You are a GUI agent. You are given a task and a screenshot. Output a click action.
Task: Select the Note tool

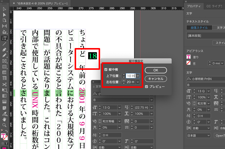[x=4, y=108]
